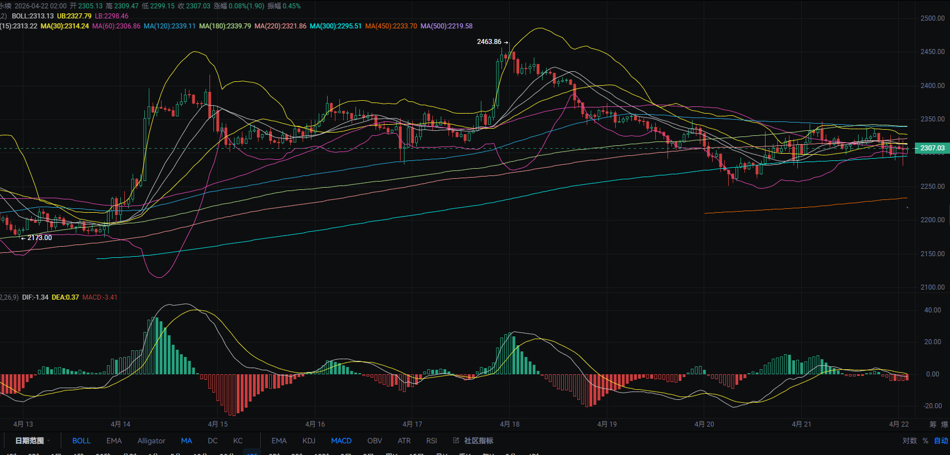Switch on the OBV indicator
The image size is (950, 455).
pos(374,441)
